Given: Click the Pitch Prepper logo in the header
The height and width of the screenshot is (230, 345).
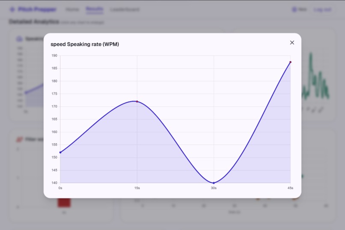Looking at the screenshot, I should pos(33,9).
